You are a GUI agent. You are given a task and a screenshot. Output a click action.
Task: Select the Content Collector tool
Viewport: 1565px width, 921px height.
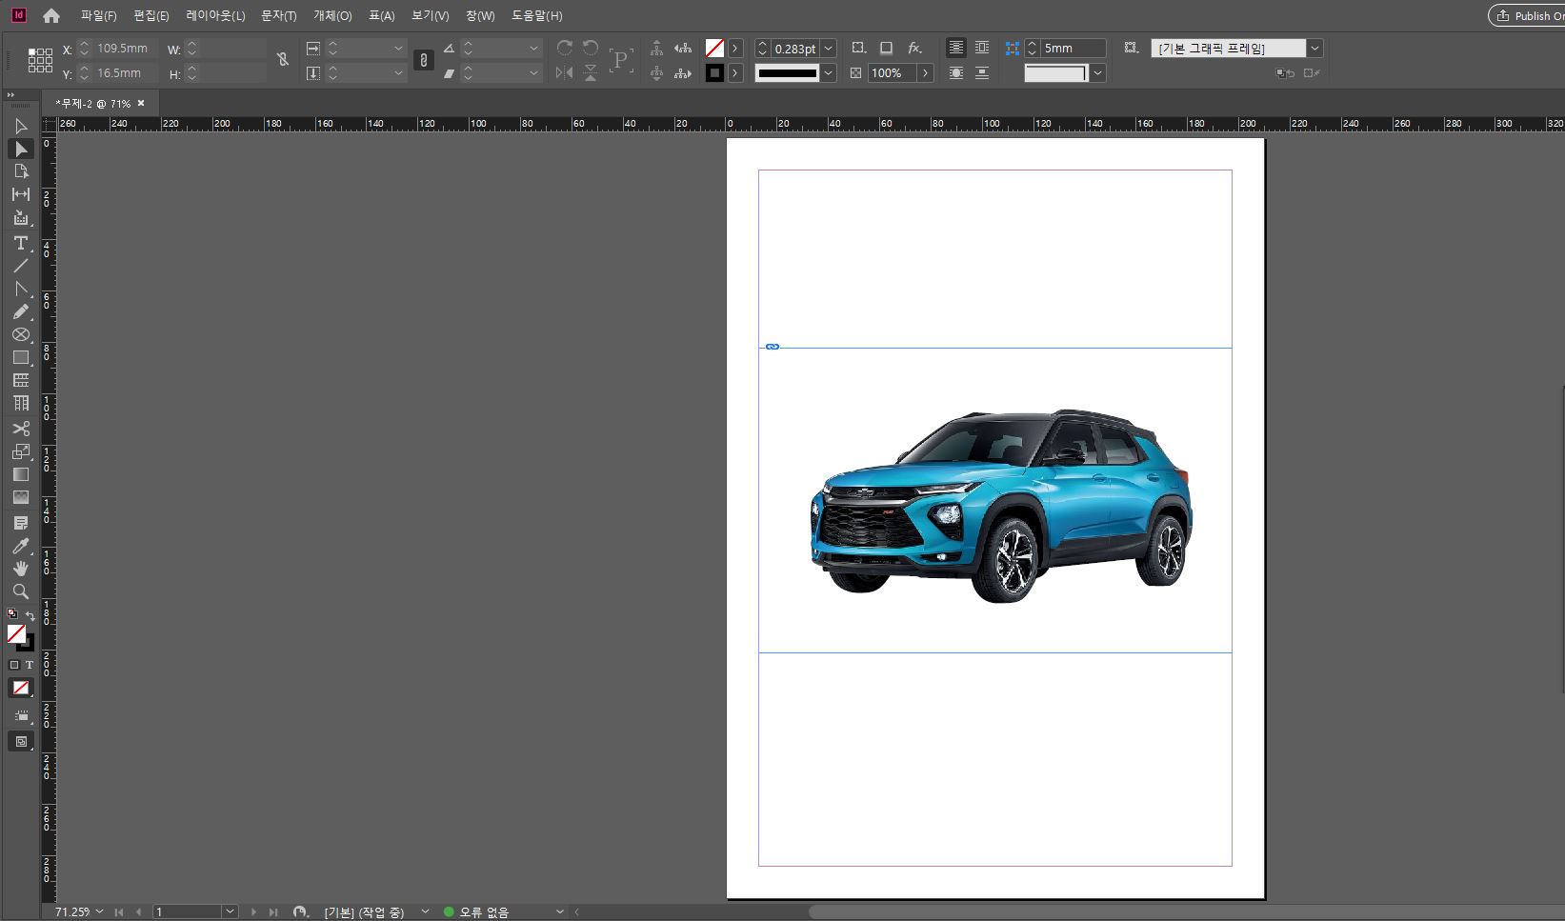click(x=21, y=218)
